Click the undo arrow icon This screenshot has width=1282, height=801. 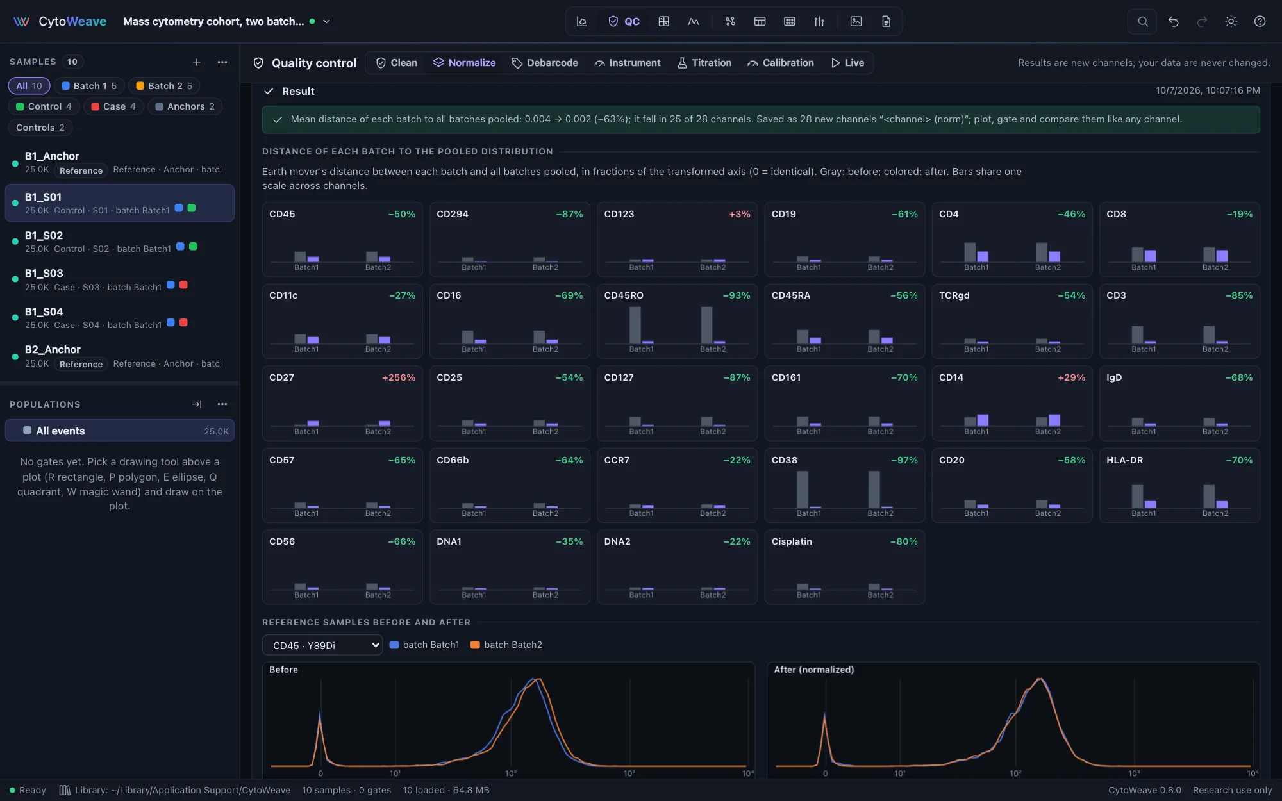point(1173,21)
